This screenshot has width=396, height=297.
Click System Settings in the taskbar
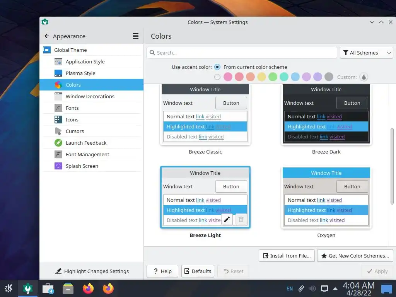(x=28, y=288)
